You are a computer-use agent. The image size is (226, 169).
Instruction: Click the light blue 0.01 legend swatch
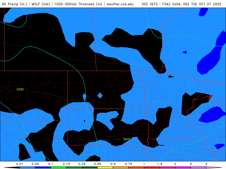pyautogui.click(x=27, y=168)
